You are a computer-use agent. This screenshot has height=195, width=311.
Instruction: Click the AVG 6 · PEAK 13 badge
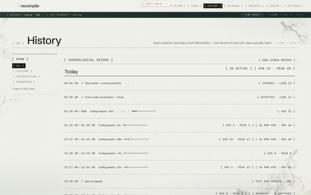pos(237,167)
